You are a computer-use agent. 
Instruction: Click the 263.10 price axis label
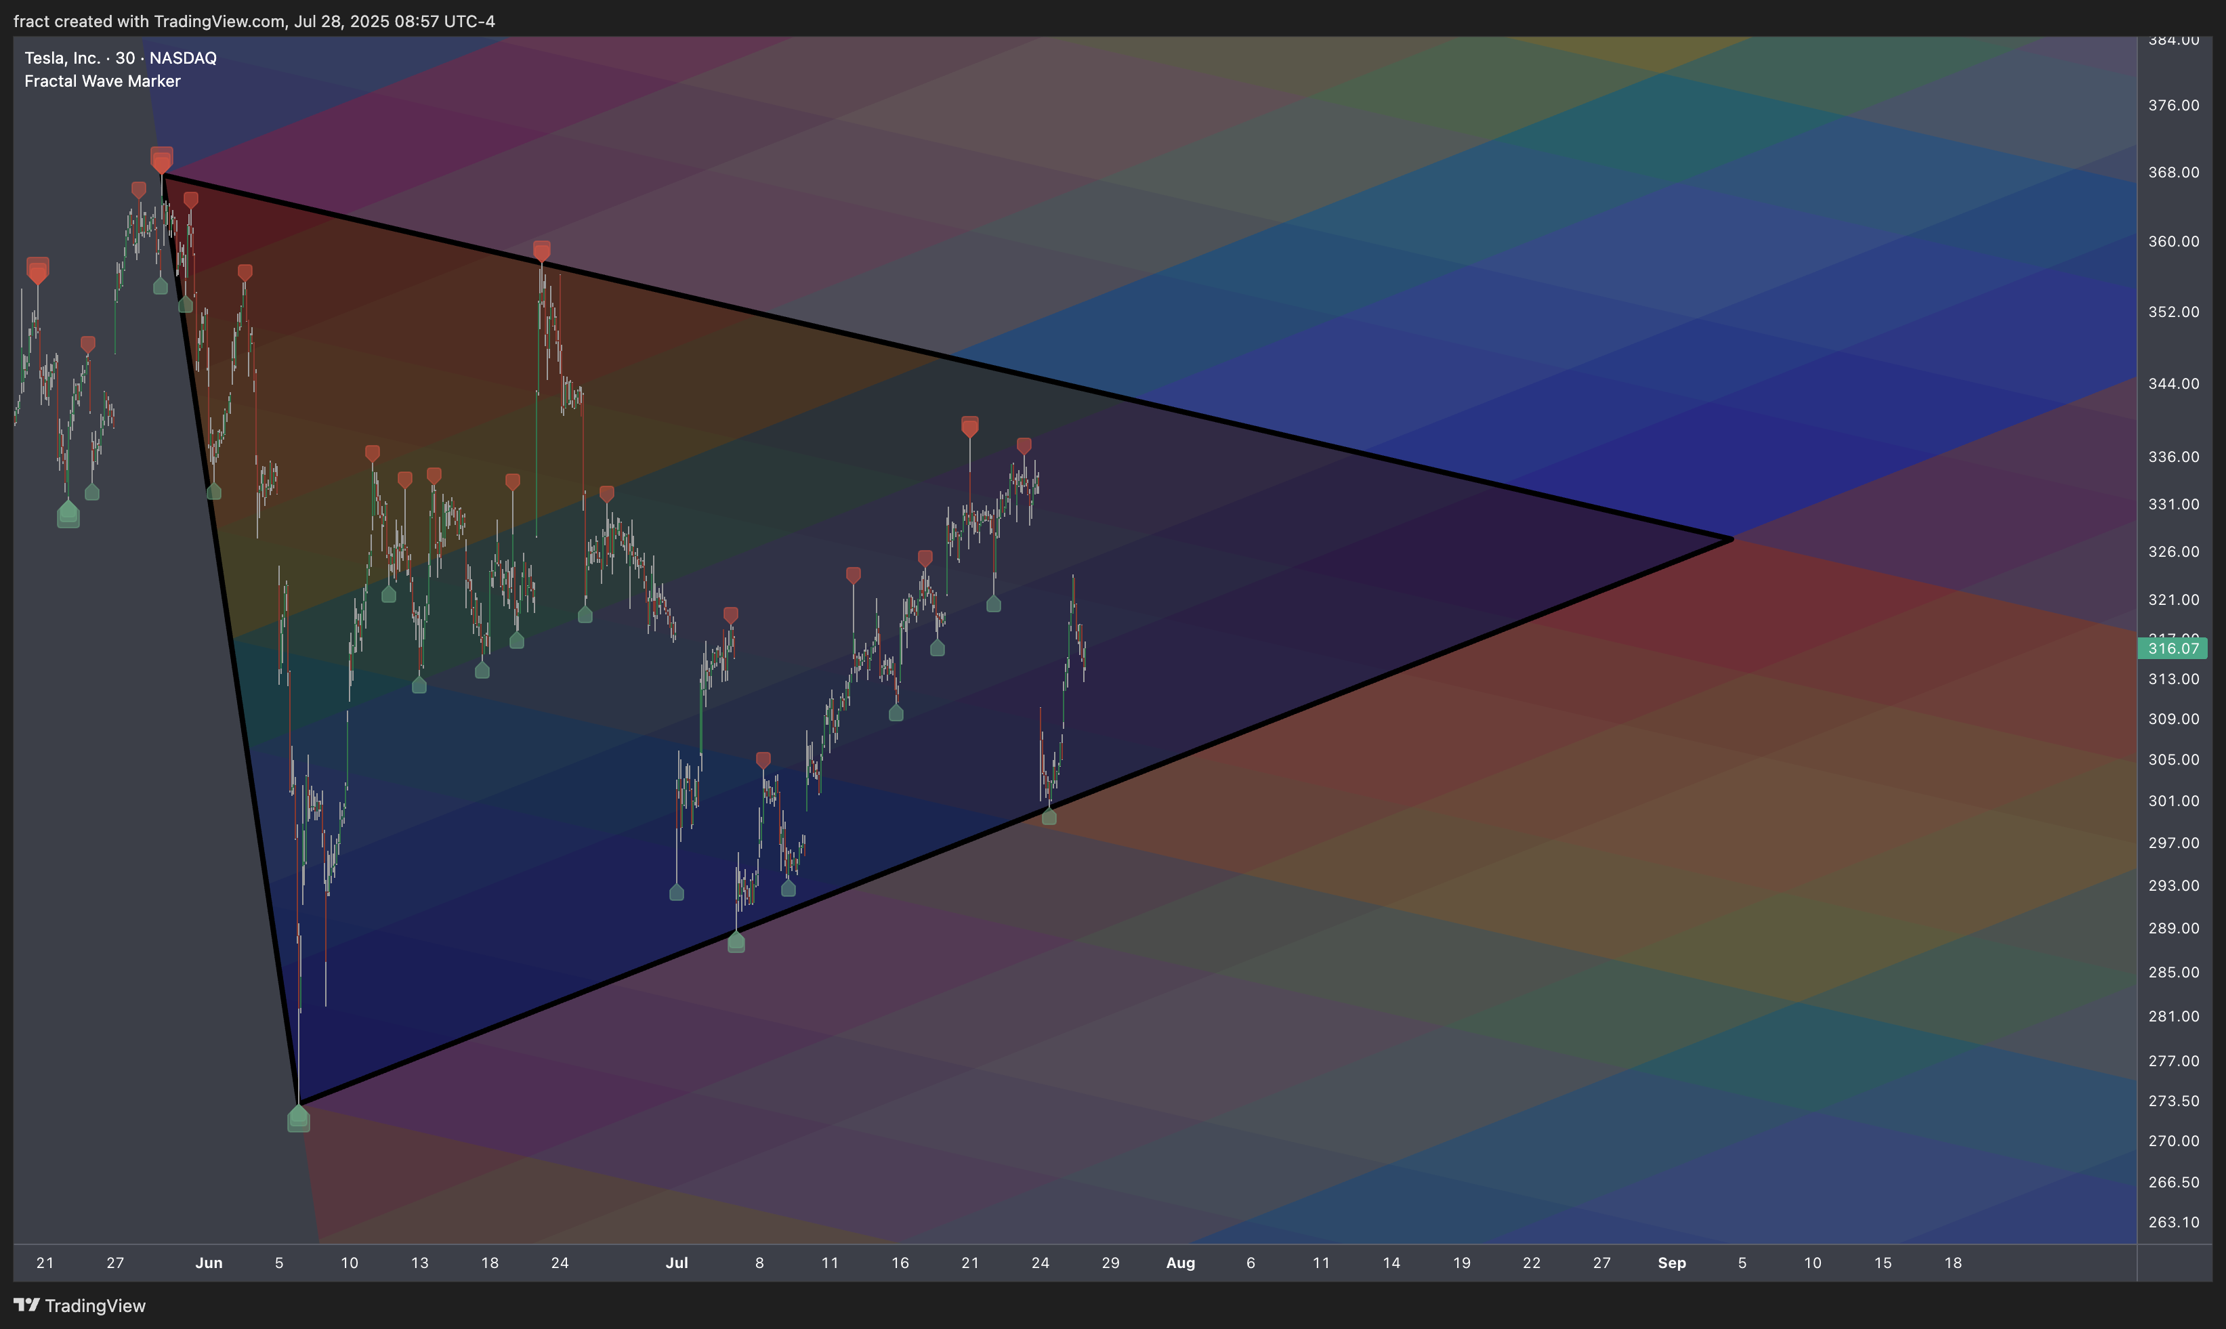(x=2173, y=1223)
